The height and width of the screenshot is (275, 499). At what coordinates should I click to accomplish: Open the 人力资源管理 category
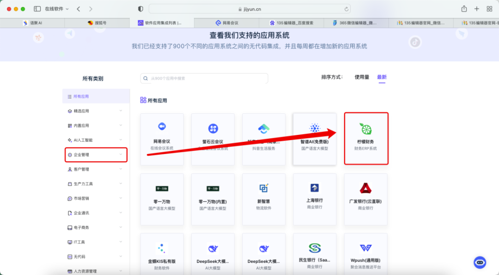(x=96, y=271)
